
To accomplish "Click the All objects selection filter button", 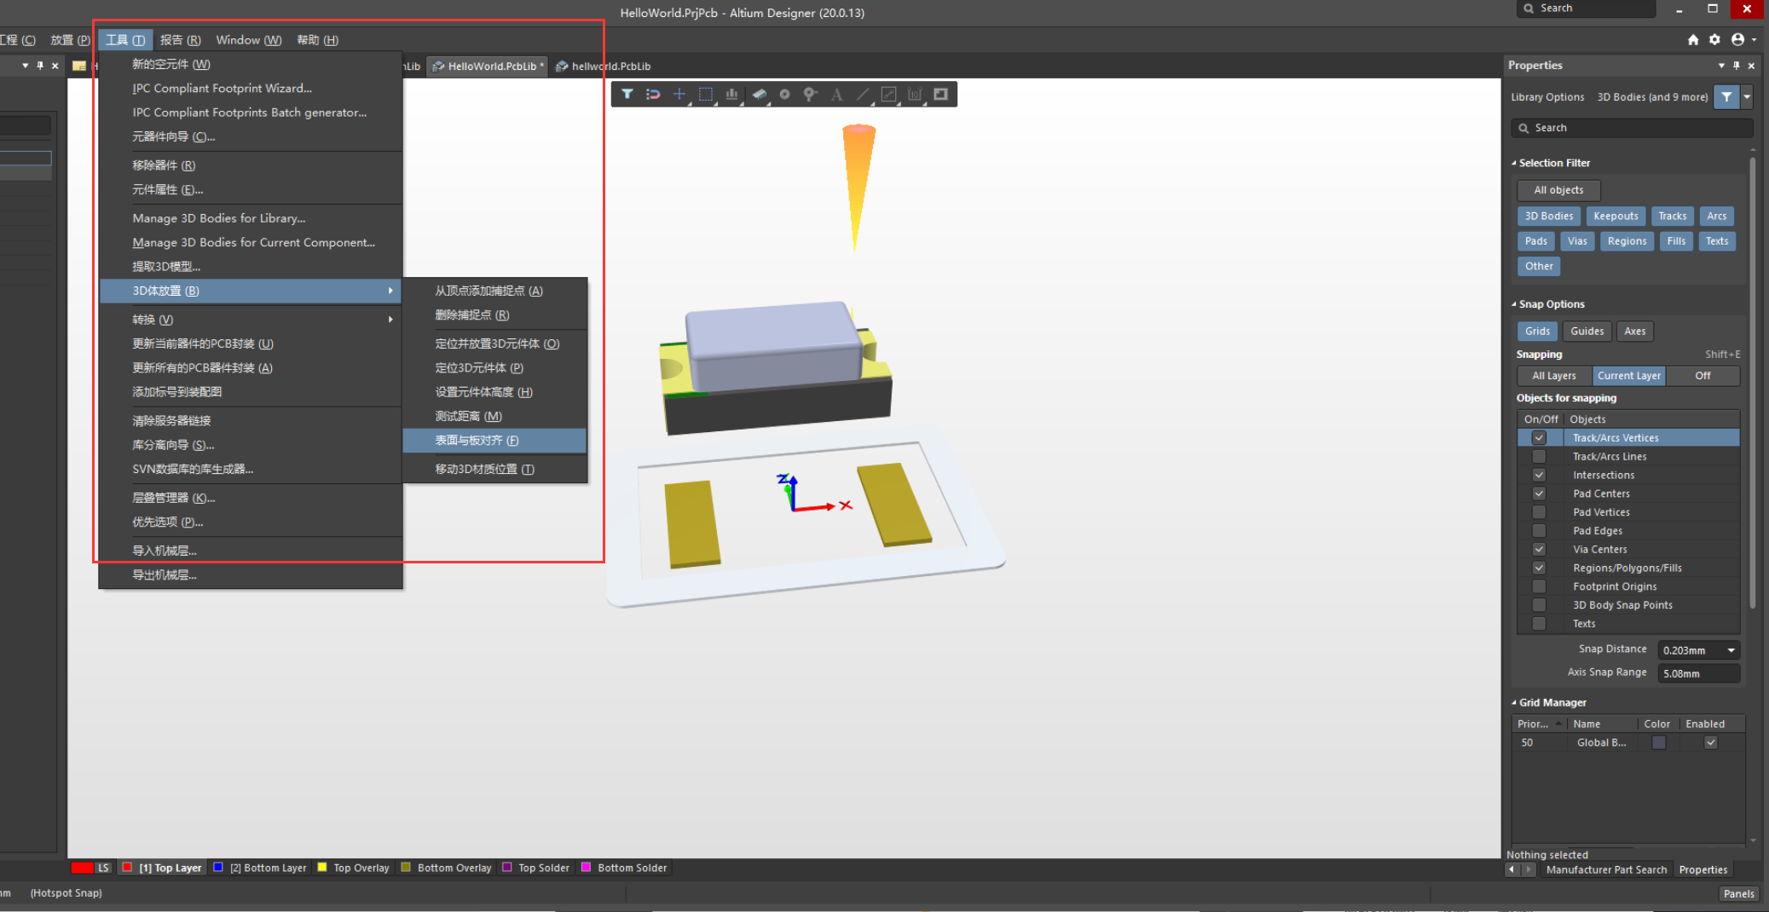I will (1558, 189).
